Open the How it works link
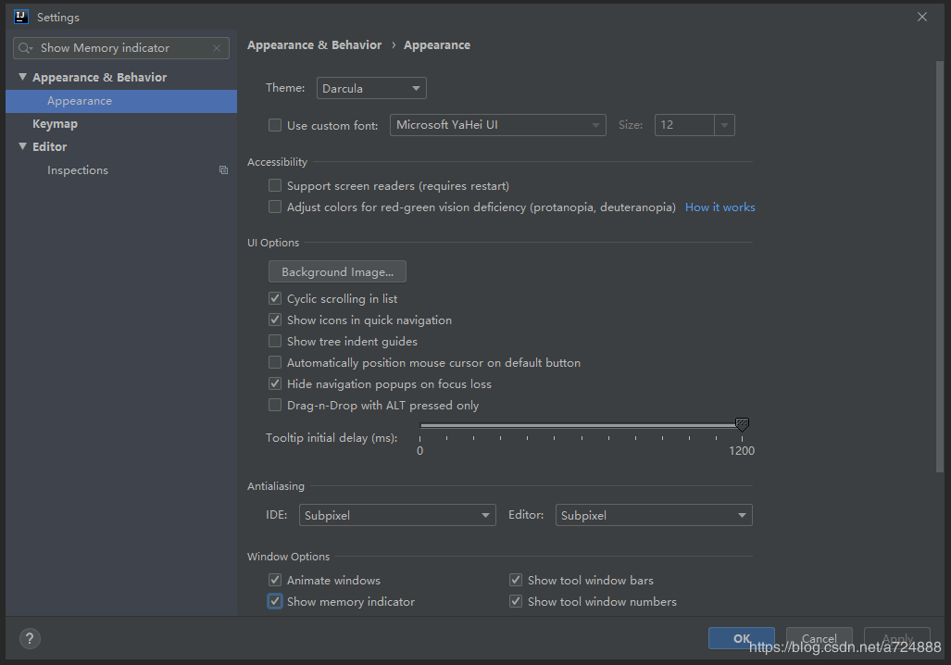The width and height of the screenshot is (951, 665). tap(720, 207)
